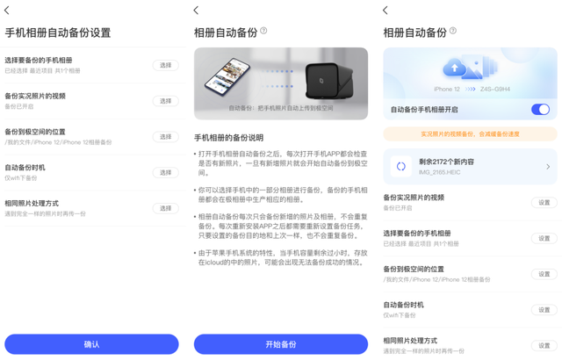Tap the phone-to-NAS illustration banner
The height and width of the screenshot is (360, 562).
281,83
